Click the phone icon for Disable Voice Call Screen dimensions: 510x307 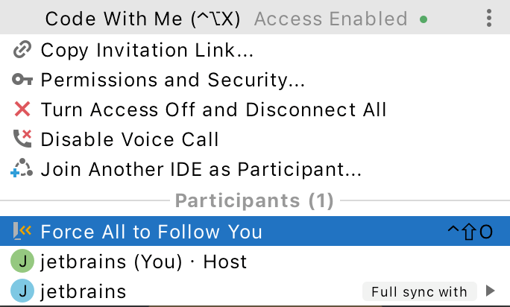pyautogui.click(x=22, y=139)
